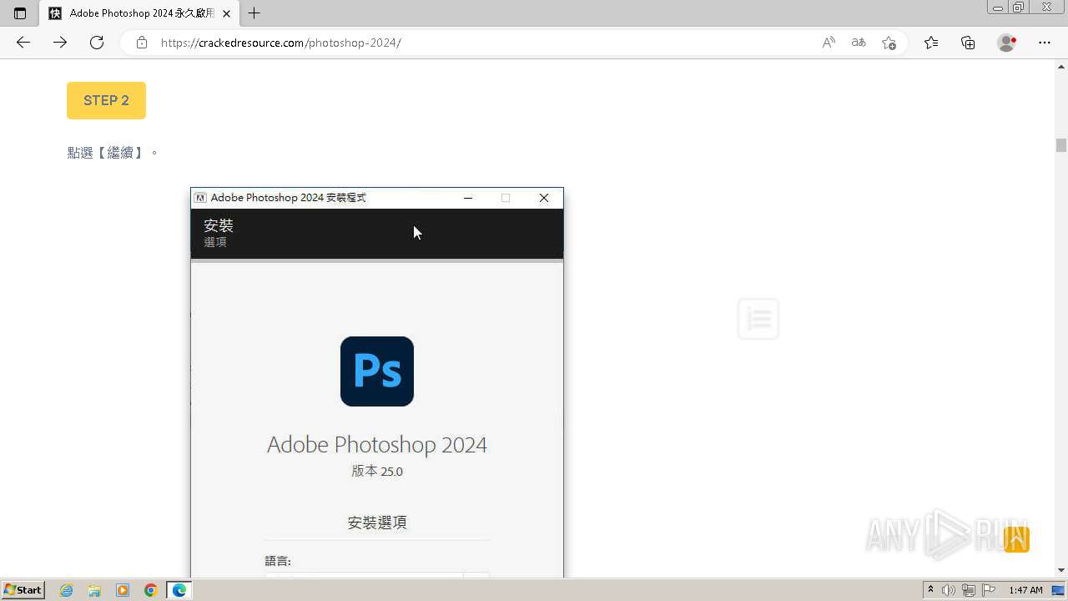This screenshot has width=1068, height=601.
Task: Click the Show desktop tray icon
Action: click(x=1058, y=590)
